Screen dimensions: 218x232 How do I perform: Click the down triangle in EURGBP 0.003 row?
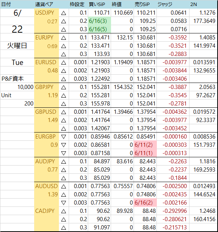point(63,154)
